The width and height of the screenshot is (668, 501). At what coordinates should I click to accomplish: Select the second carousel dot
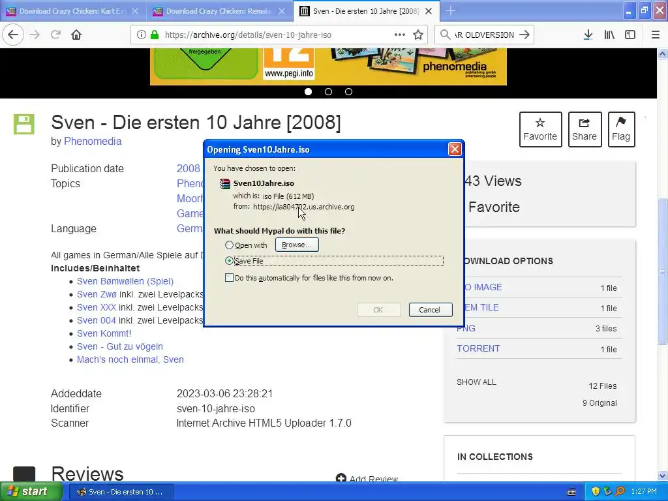click(x=329, y=91)
